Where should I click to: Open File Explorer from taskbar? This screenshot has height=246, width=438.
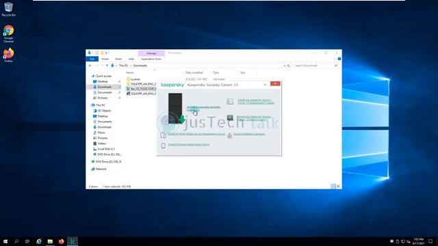[50, 241]
